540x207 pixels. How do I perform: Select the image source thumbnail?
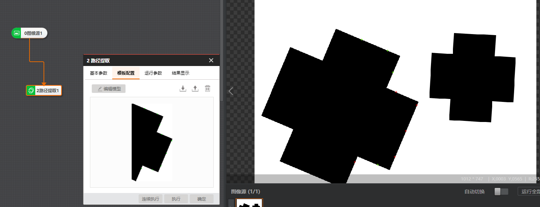[249, 203]
